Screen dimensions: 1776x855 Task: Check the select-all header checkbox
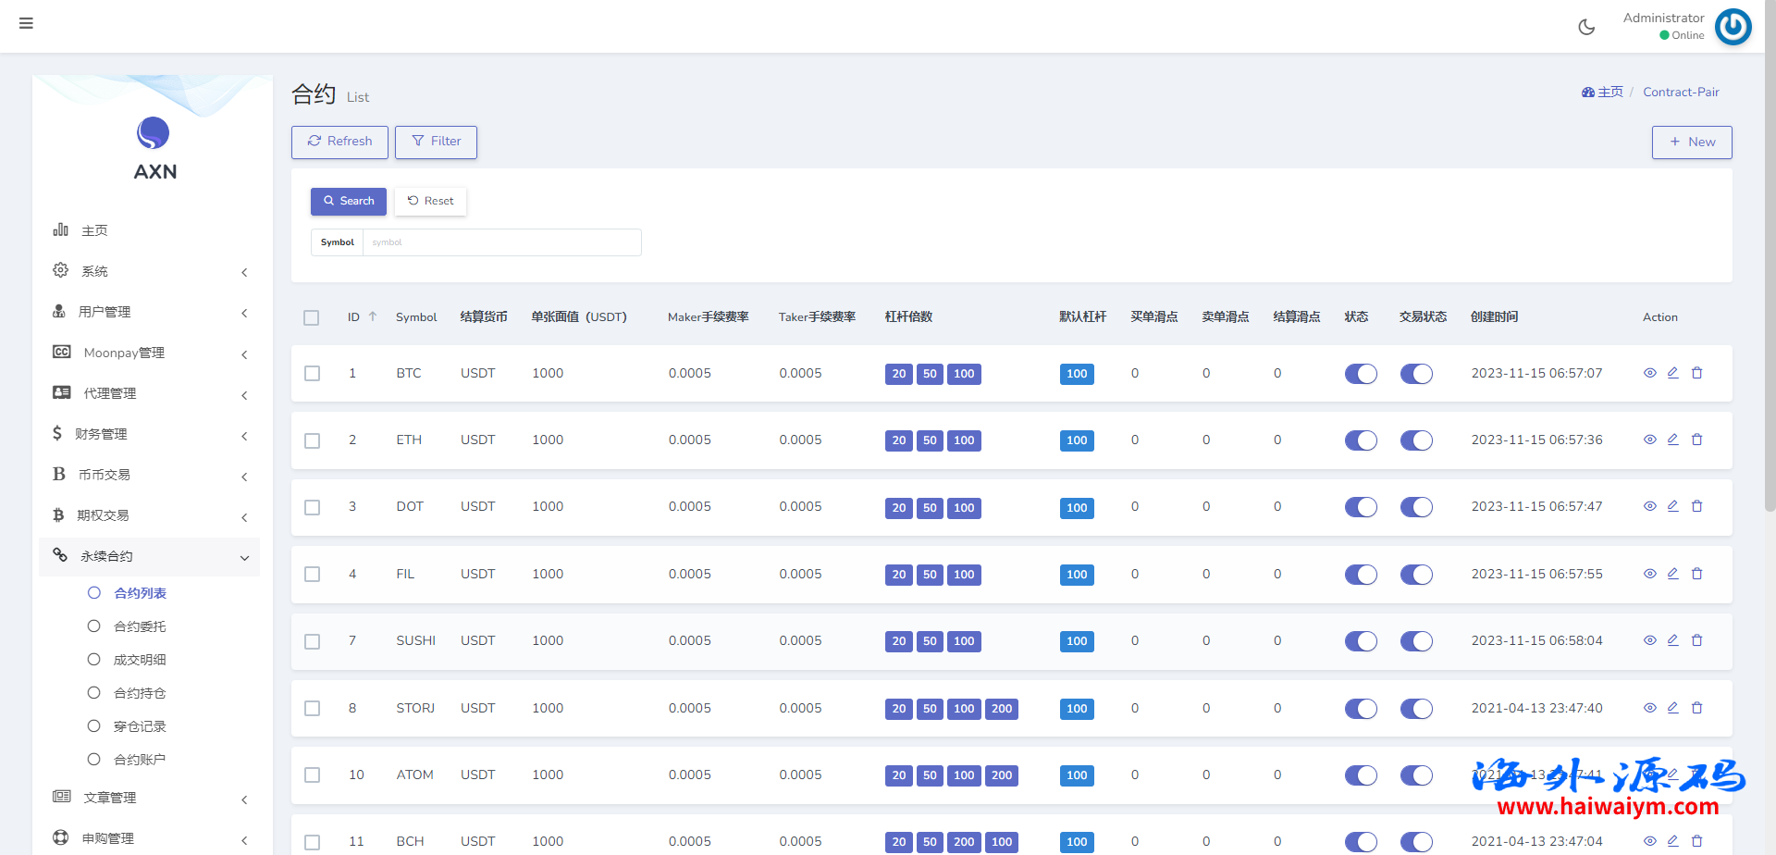(312, 317)
